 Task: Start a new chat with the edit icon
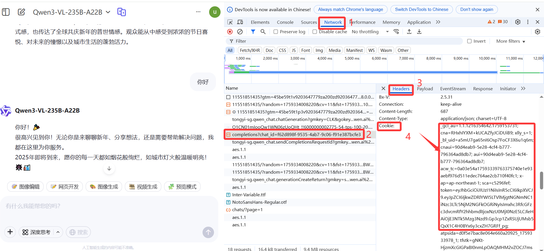click(x=21, y=12)
